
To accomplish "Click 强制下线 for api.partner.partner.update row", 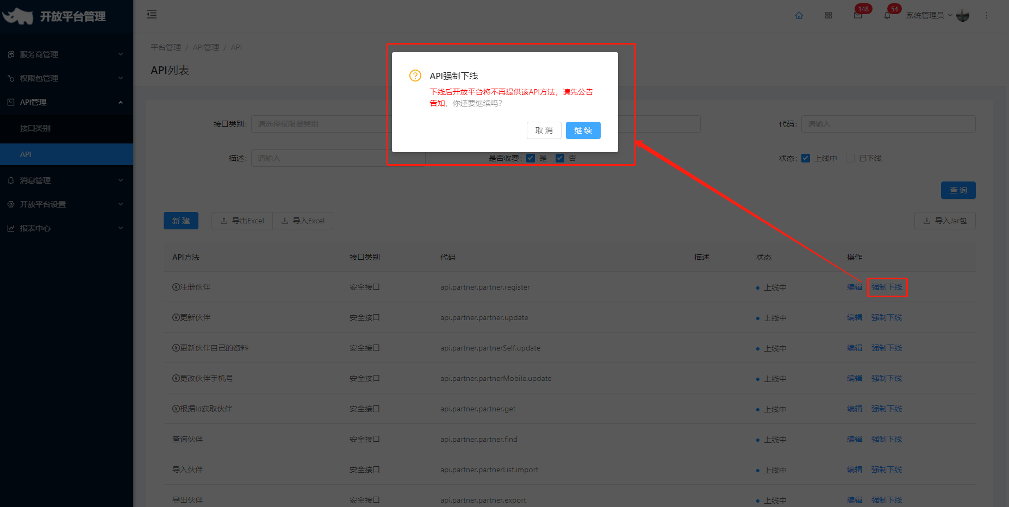I will (887, 317).
